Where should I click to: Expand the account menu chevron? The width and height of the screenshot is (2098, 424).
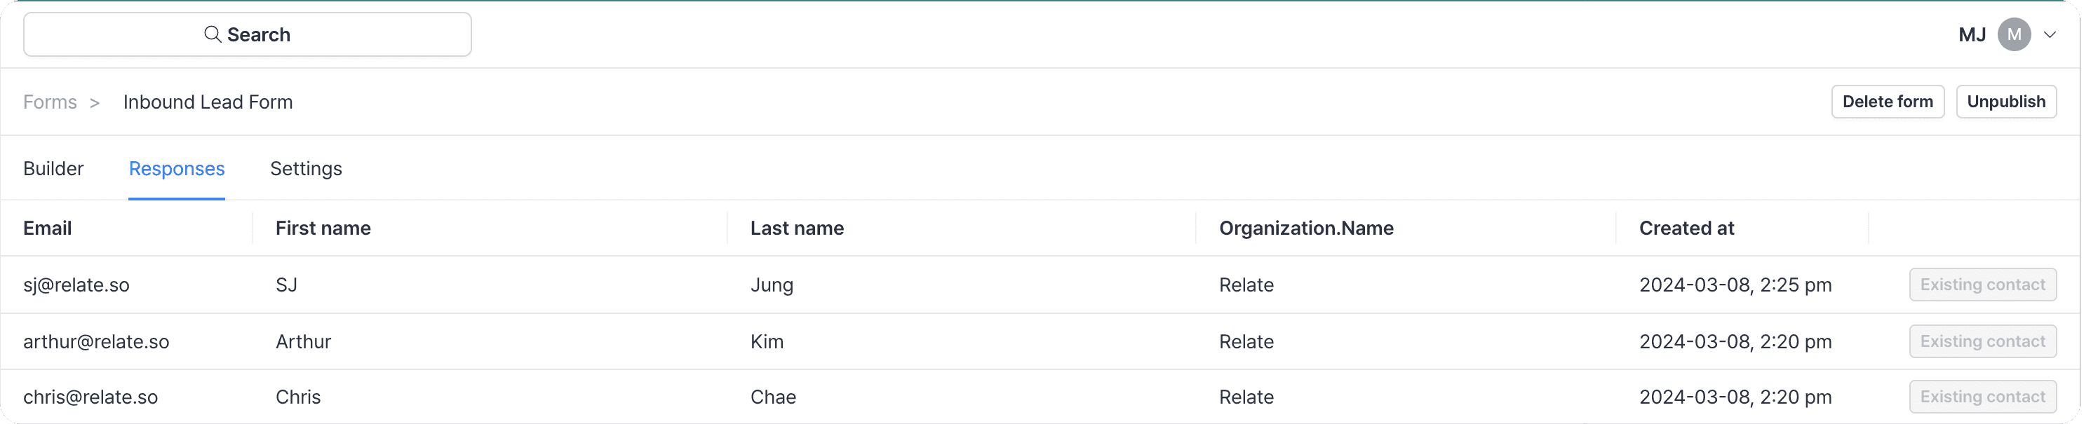[x=2049, y=35]
